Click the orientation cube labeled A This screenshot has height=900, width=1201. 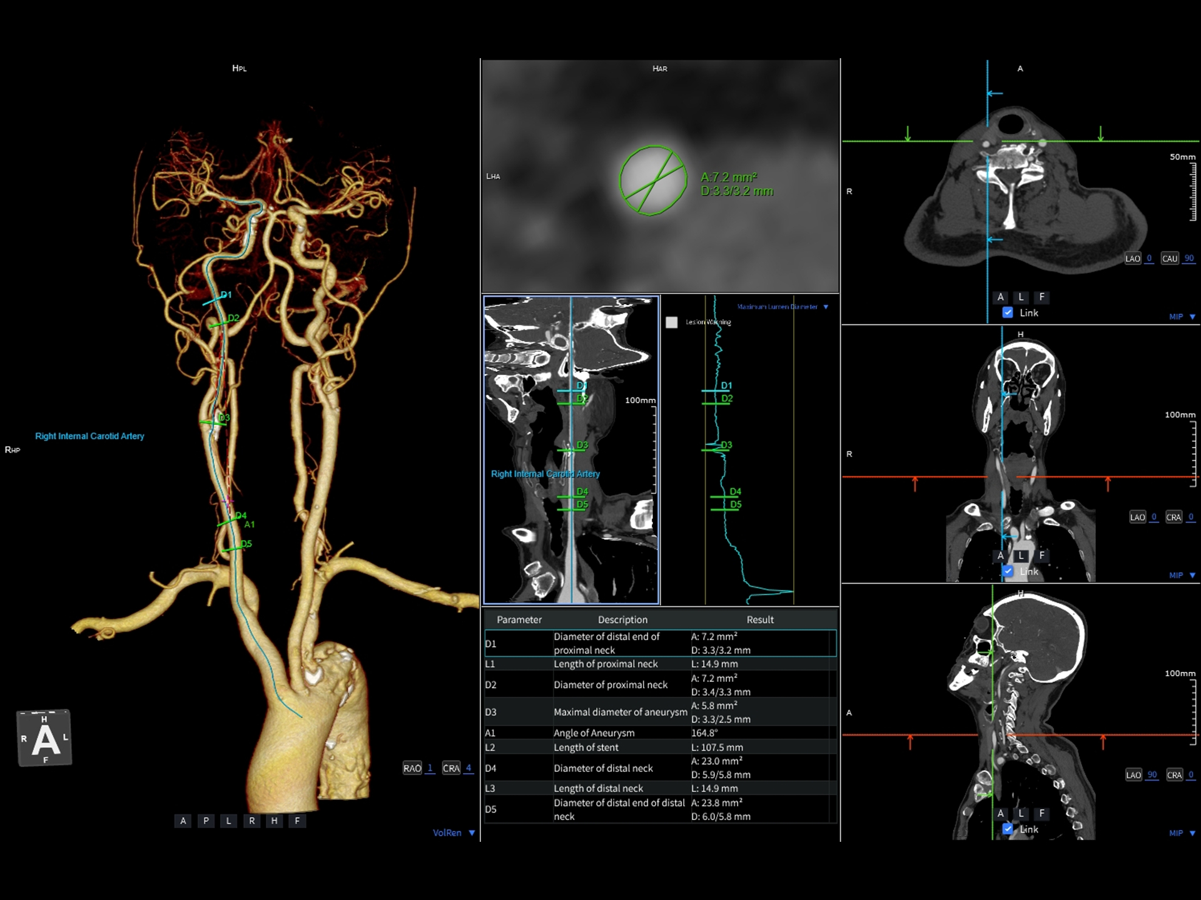(44, 738)
